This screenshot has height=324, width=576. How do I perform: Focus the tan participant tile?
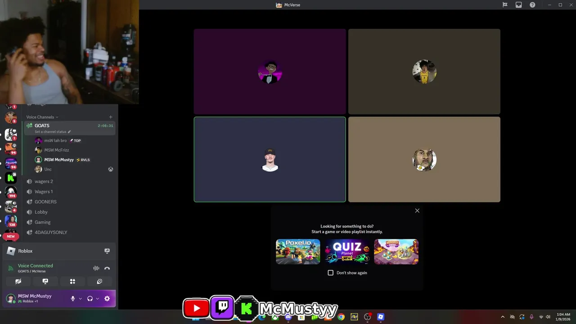[x=424, y=159]
